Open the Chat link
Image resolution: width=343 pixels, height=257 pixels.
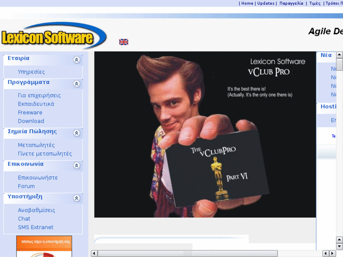click(x=24, y=219)
